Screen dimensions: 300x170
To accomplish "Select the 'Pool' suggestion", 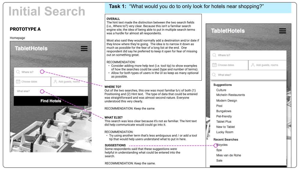I will click(x=219, y=106).
